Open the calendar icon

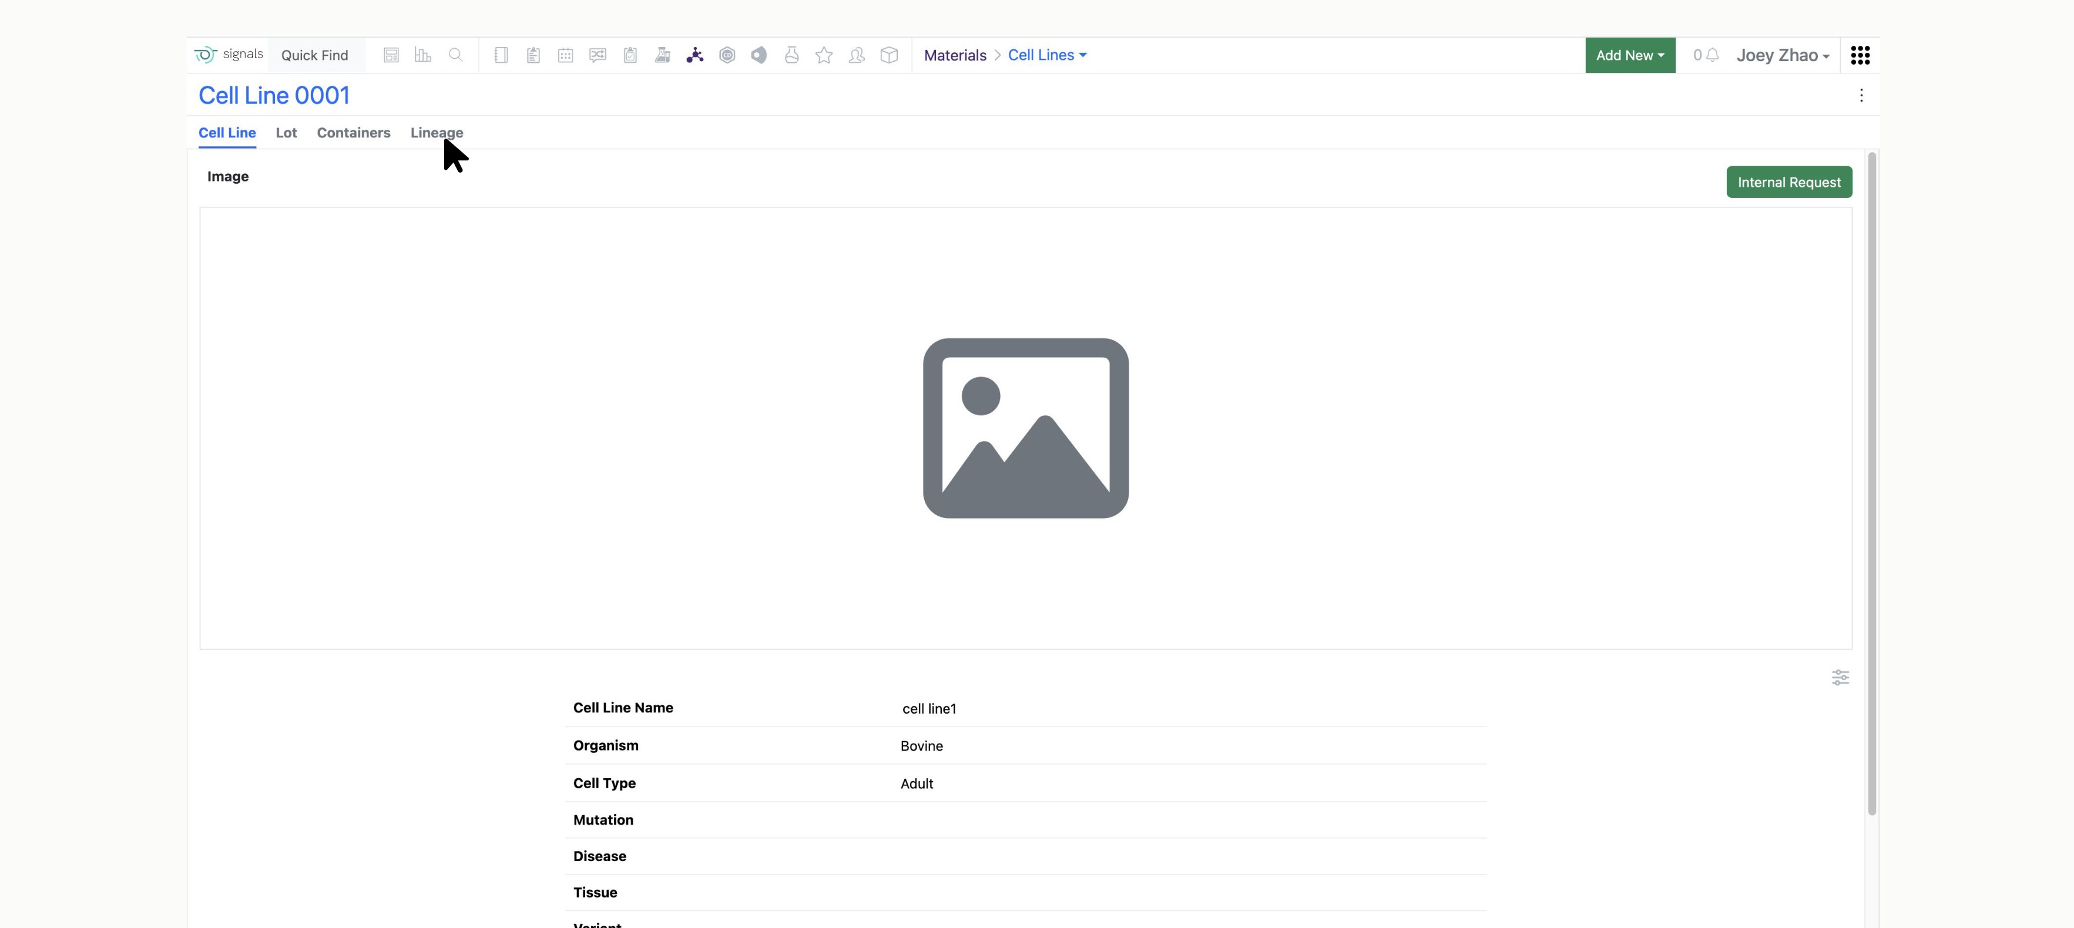tap(565, 56)
